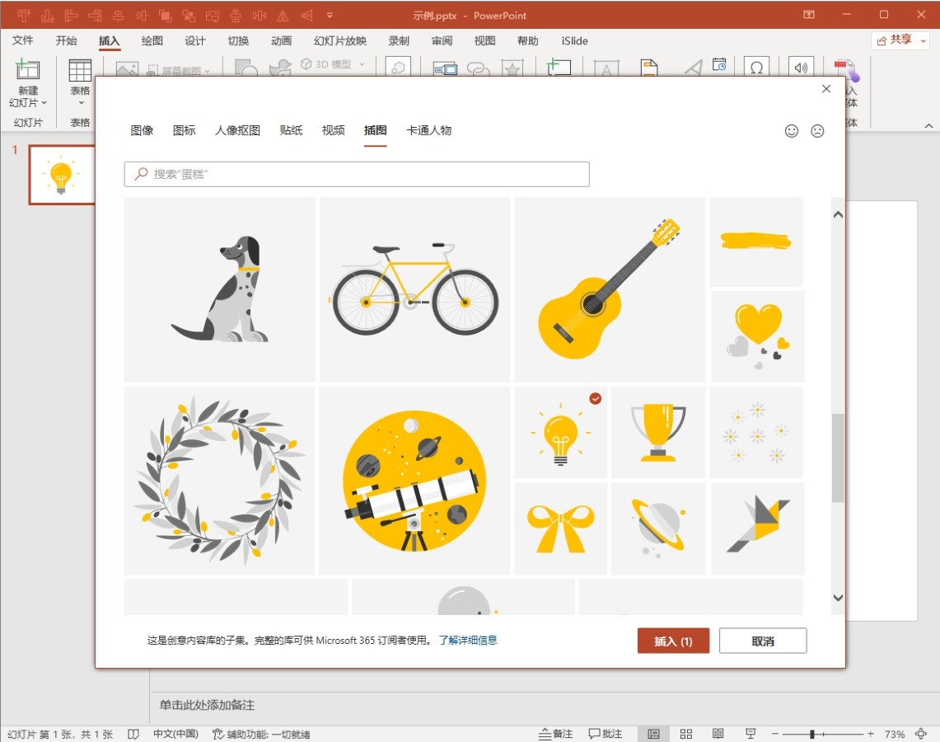This screenshot has width=940, height=742.
Task: Click the happy face feedback icon
Action: tap(792, 131)
